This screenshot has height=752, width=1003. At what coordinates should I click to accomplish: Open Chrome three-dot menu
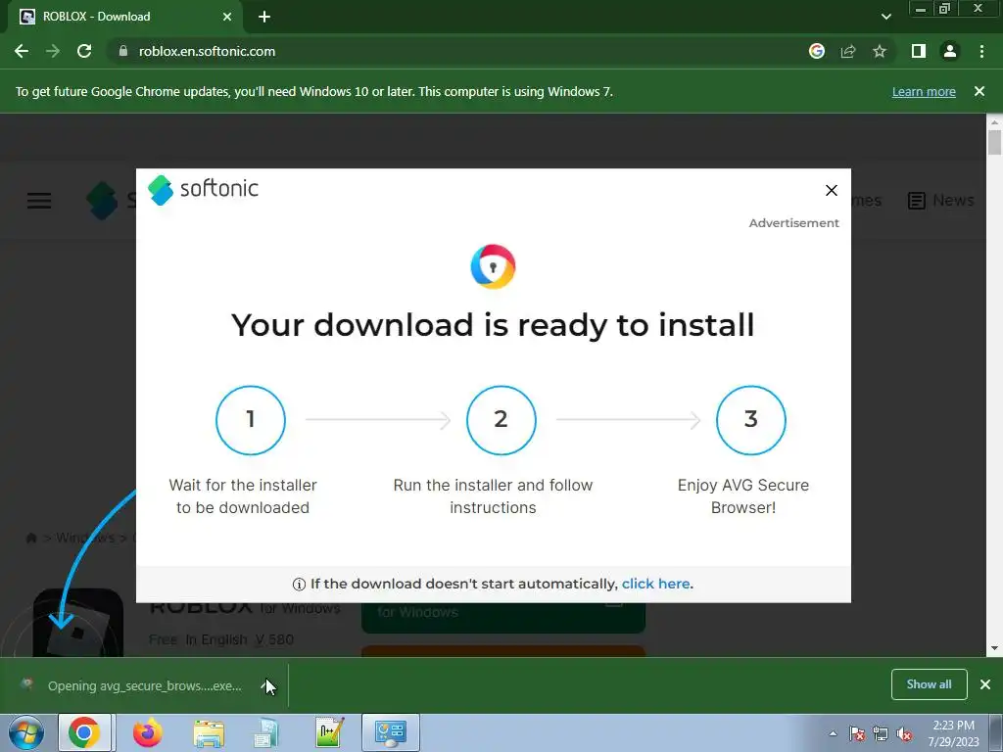(x=981, y=51)
